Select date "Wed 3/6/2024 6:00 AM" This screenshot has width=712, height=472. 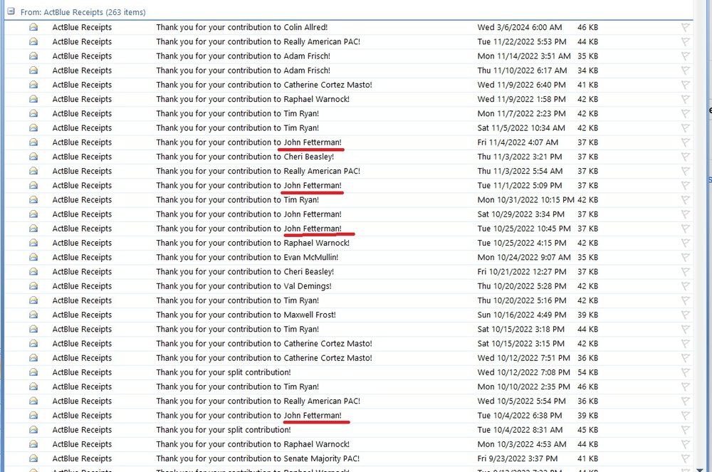(520, 27)
